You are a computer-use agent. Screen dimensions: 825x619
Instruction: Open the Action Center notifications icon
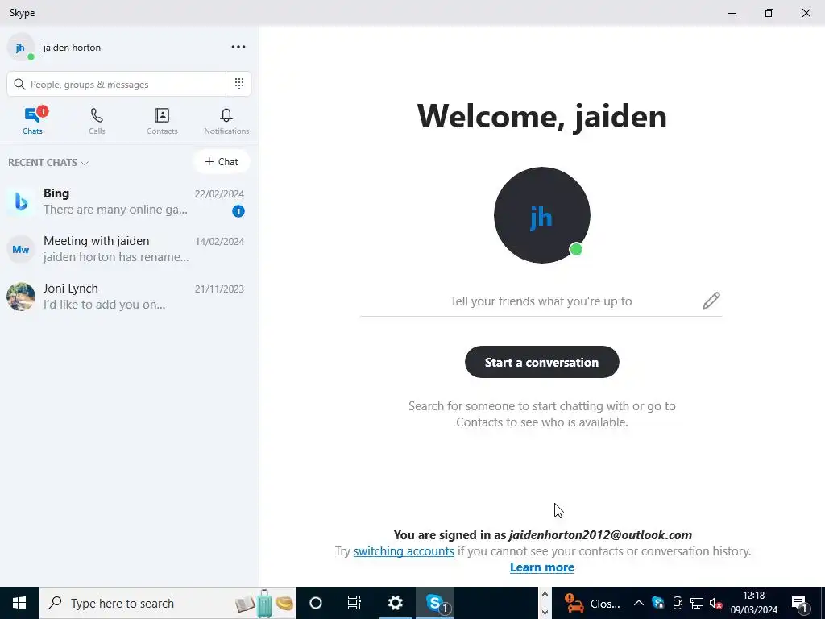[800, 603]
